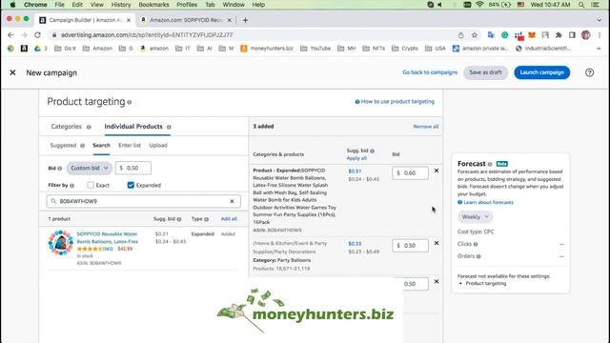Close the New campaign builder with X
Image resolution: width=610 pixels, height=343 pixels.
click(12, 72)
